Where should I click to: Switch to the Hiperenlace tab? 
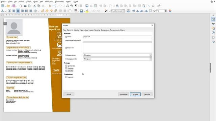(x=84, y=30)
